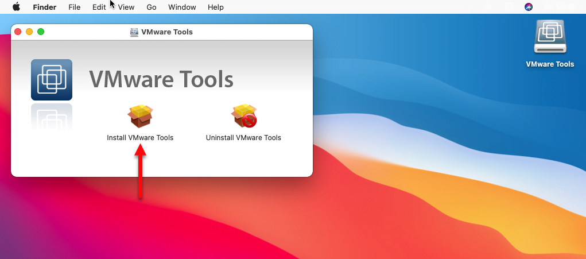Click the disk proxy icon in title bar
Screen dimensions: 586x259
pos(134,32)
